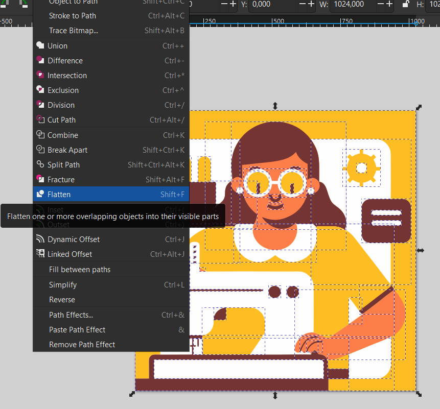
Task: Click Ctrl+K shortcut text for Combine
Action: pos(174,135)
